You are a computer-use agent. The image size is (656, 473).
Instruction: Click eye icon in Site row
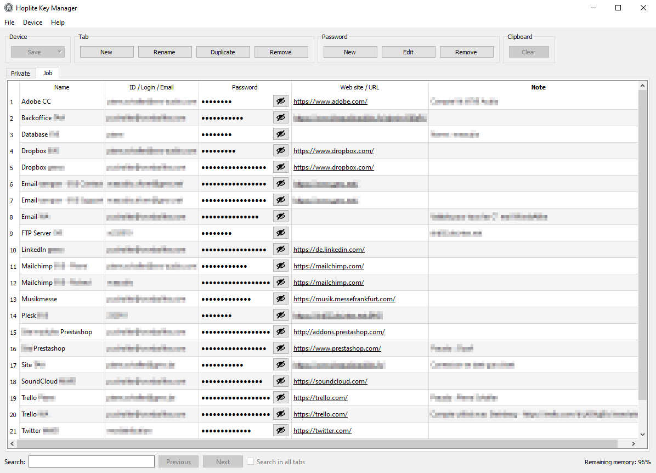click(x=281, y=364)
